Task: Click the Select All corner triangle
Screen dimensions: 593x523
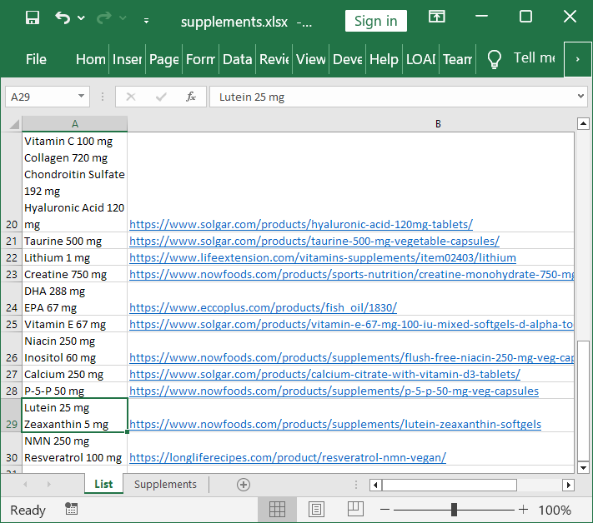Action: point(13,124)
